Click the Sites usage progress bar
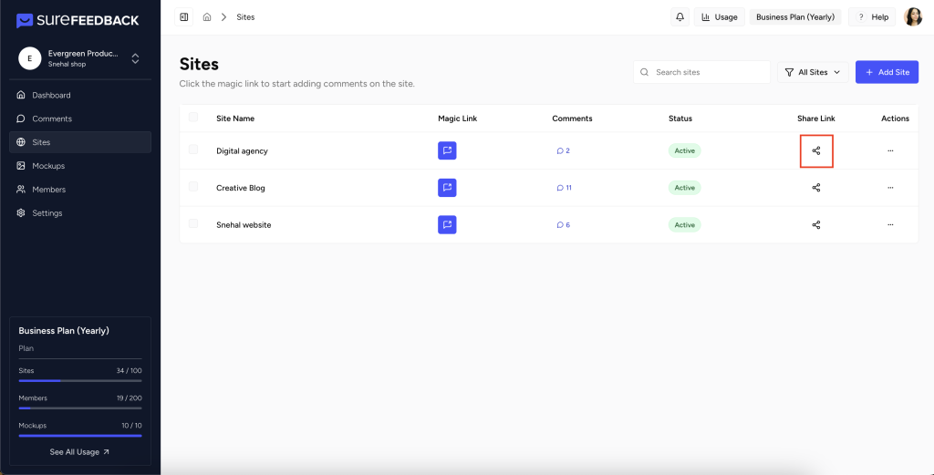934x475 pixels. click(x=79, y=380)
